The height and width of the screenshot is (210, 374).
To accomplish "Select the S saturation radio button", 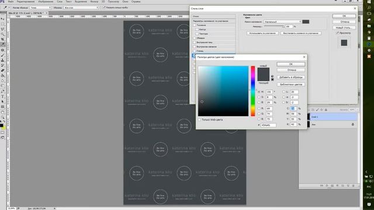I will (259, 97).
